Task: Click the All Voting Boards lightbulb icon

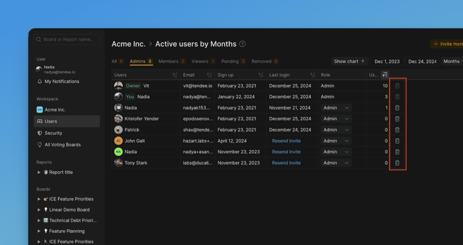Action: point(40,145)
